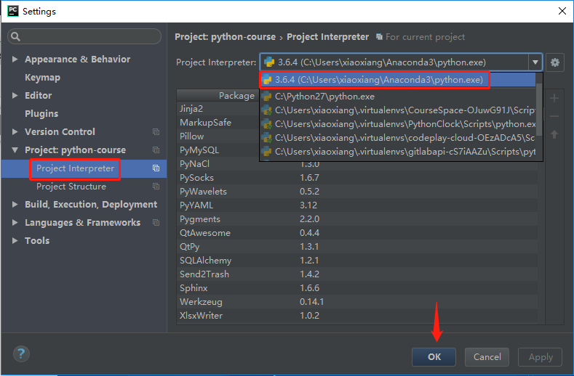The width and height of the screenshot is (574, 376).
Task: Expand the Editor section arrow
Action: click(15, 95)
